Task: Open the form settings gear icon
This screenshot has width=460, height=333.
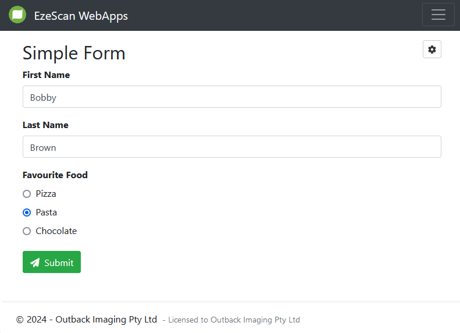Action: pos(432,49)
